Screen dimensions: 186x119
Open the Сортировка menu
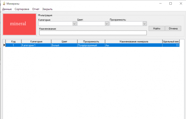pyautogui.click(x=22, y=9)
